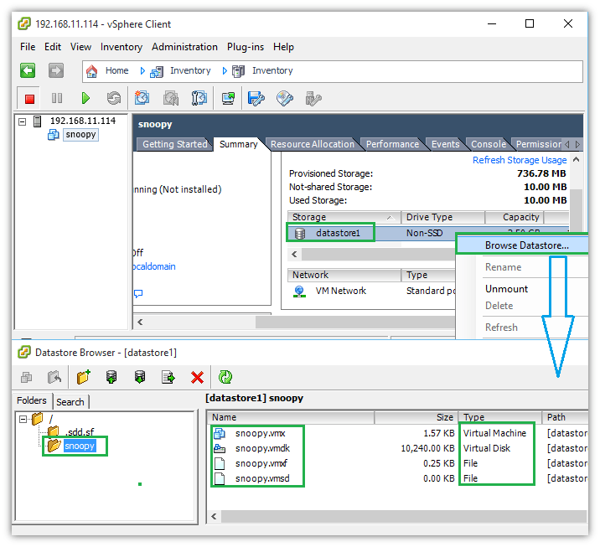Click the Drive Type column header
The height and width of the screenshot is (547, 600).
click(x=442, y=217)
